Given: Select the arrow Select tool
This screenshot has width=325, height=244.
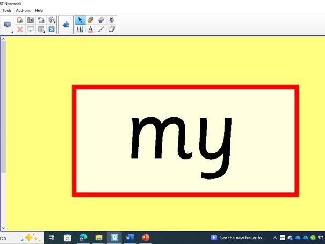Looking at the screenshot, I should pos(80,20).
